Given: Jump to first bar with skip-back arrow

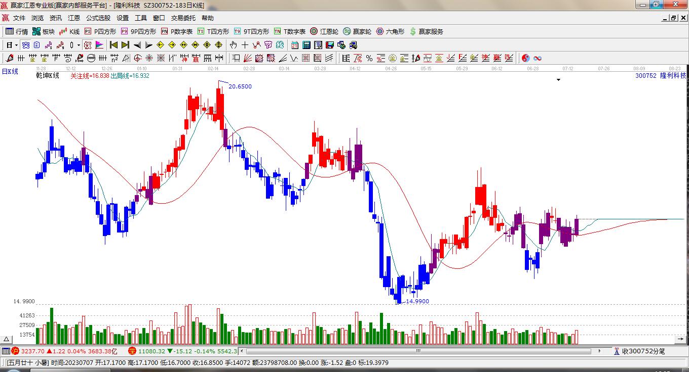Looking at the screenshot, I should tap(113, 45).
